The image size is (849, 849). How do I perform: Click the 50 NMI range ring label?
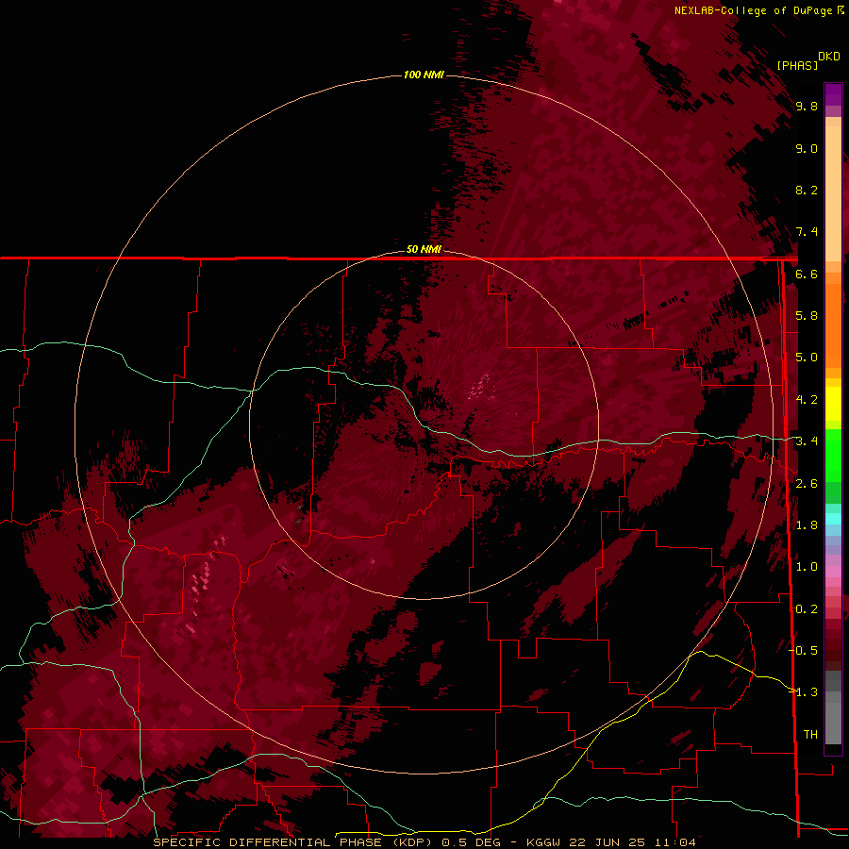click(424, 249)
